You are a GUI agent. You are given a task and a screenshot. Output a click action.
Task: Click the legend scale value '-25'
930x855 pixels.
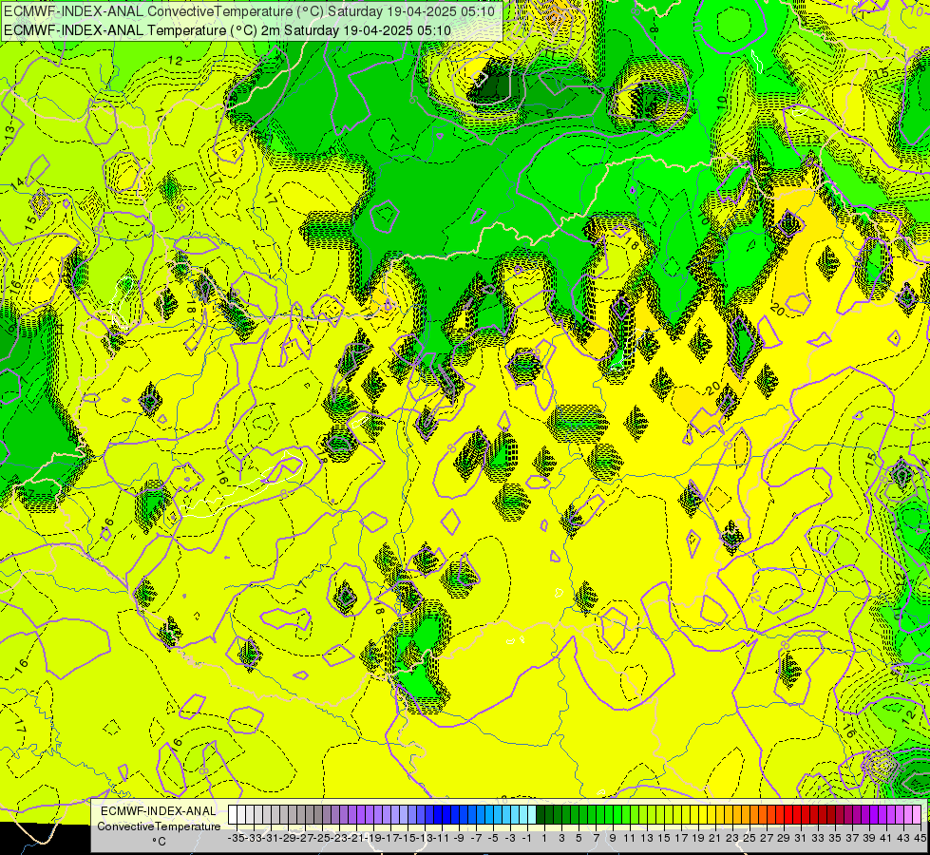321,838
